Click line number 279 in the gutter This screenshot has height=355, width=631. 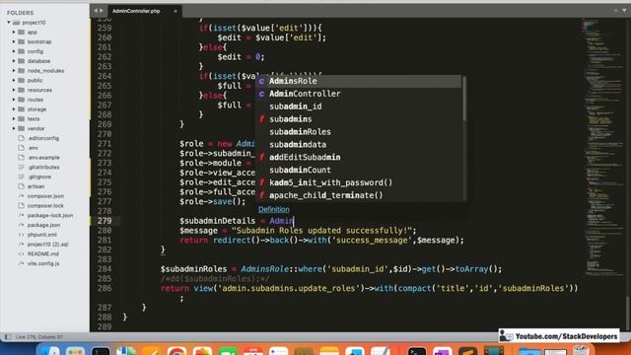(105, 221)
